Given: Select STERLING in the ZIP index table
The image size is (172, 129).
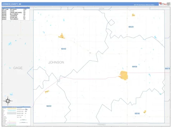Looking at the screenshot, I should [x=14, y=18].
